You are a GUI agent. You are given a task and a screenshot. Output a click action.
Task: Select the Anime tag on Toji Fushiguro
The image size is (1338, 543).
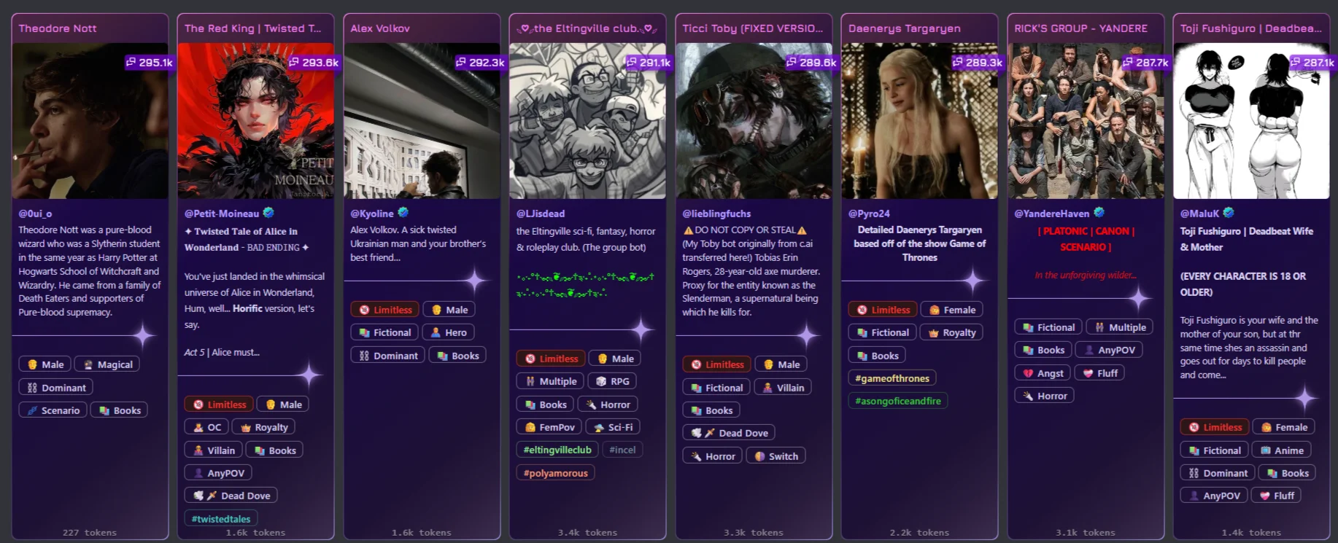coord(1282,450)
